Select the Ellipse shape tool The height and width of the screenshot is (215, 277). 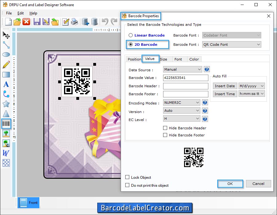[6, 55]
